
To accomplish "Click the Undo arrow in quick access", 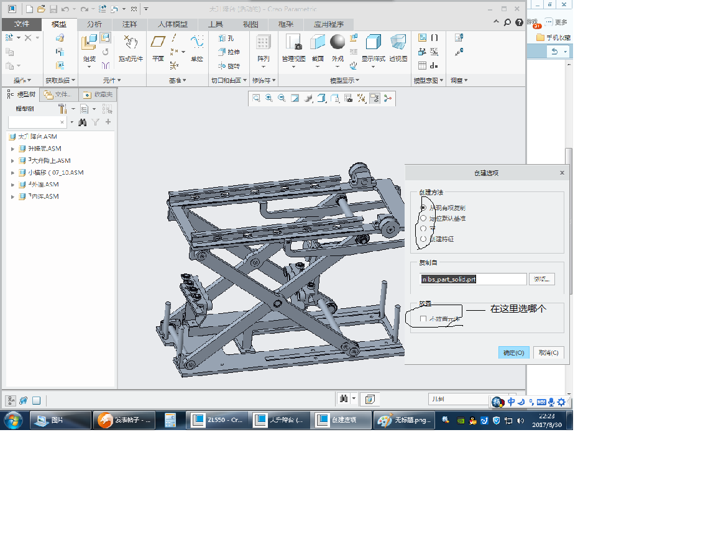I will point(65,9).
